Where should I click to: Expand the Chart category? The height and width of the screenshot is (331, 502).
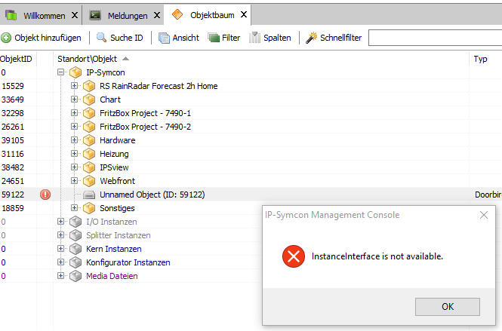click(x=74, y=99)
